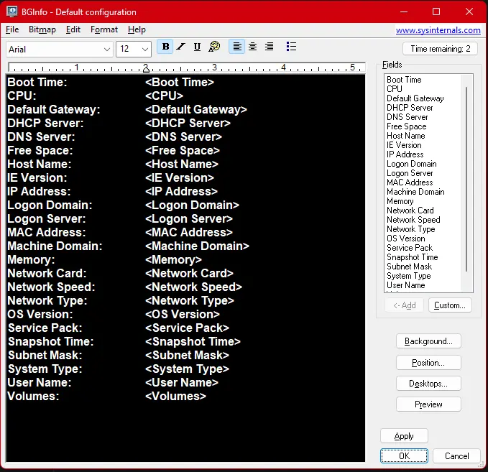Screen dimensions: 488x472
Task: Open the Help menu
Action: point(137,29)
